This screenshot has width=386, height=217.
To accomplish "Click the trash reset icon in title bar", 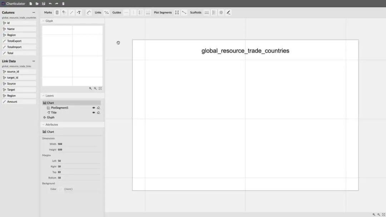I will coord(63,4).
